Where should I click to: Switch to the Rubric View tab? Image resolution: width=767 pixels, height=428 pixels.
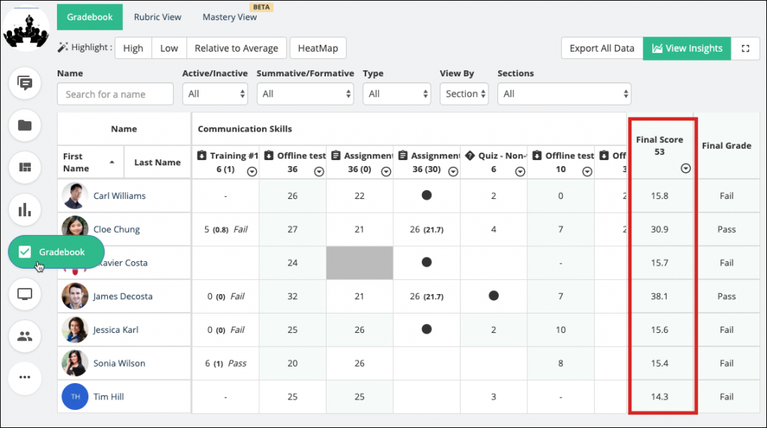157,17
